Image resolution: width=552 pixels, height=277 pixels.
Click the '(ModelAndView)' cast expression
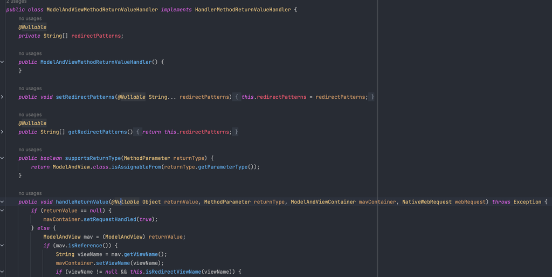124,237
